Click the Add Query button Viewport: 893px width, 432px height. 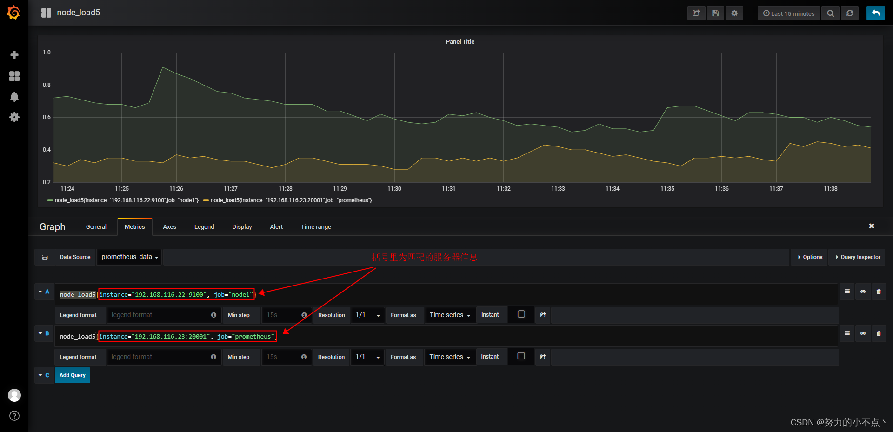point(72,375)
